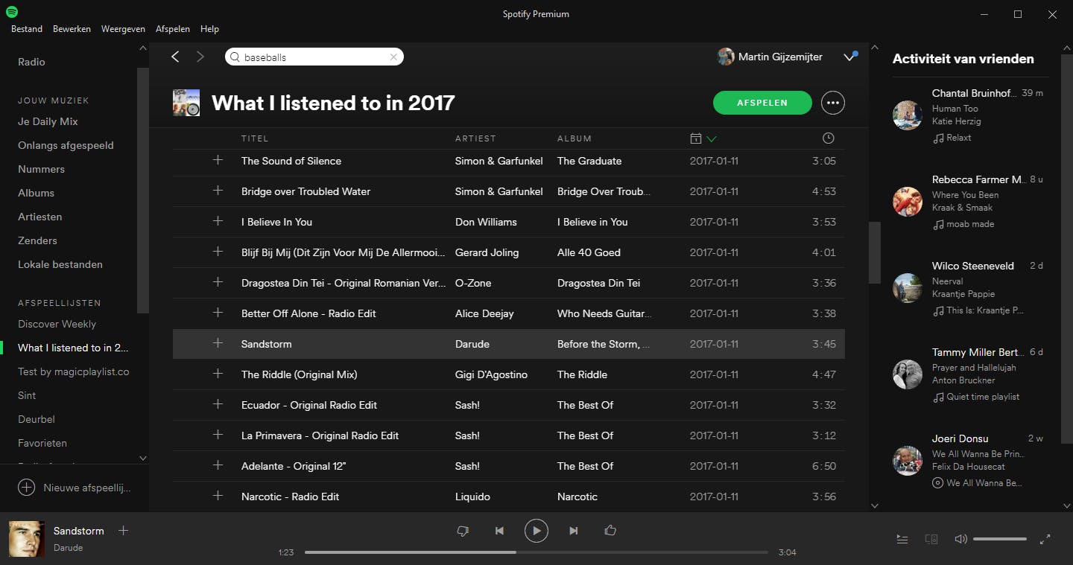Click Rebecca Farmer's profile picture
The image size is (1073, 565).
[x=908, y=202]
